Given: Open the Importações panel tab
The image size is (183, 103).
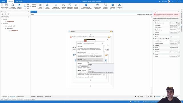Looking at the screenshot, I should 48,97.
